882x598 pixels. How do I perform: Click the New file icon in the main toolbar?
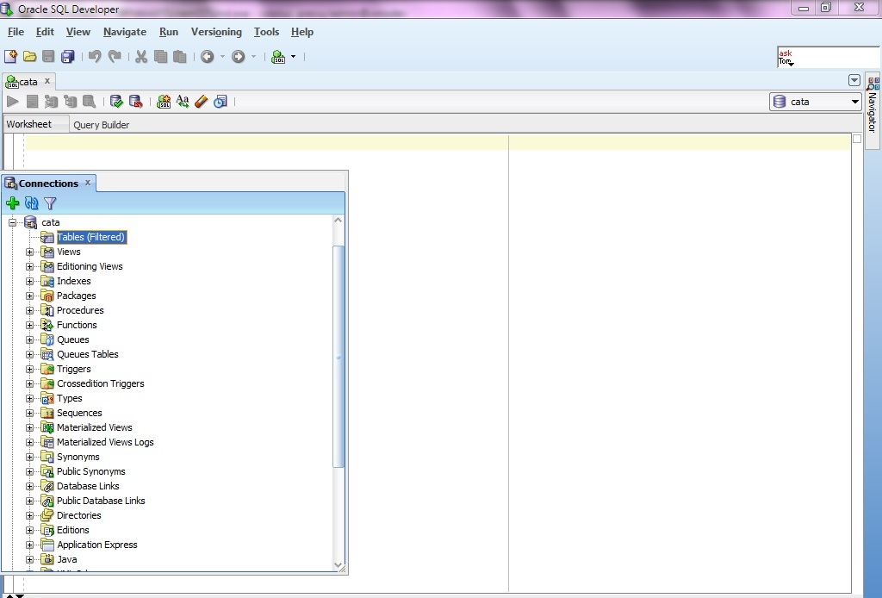[10, 56]
